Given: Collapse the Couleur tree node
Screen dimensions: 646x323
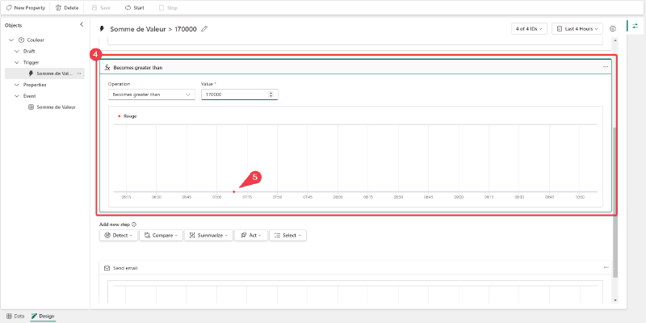Looking at the screenshot, I should [x=11, y=40].
